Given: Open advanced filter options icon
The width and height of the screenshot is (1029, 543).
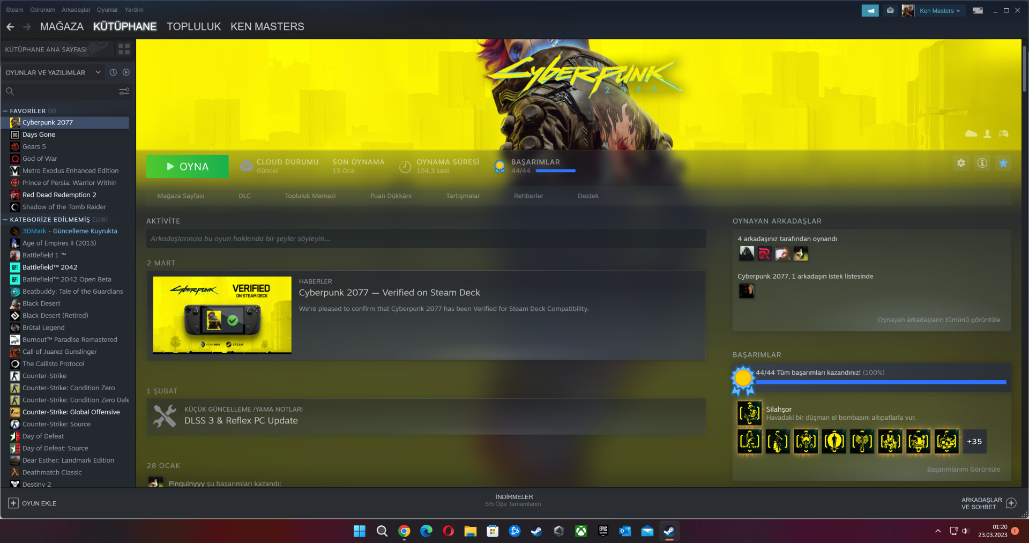Looking at the screenshot, I should (x=124, y=92).
